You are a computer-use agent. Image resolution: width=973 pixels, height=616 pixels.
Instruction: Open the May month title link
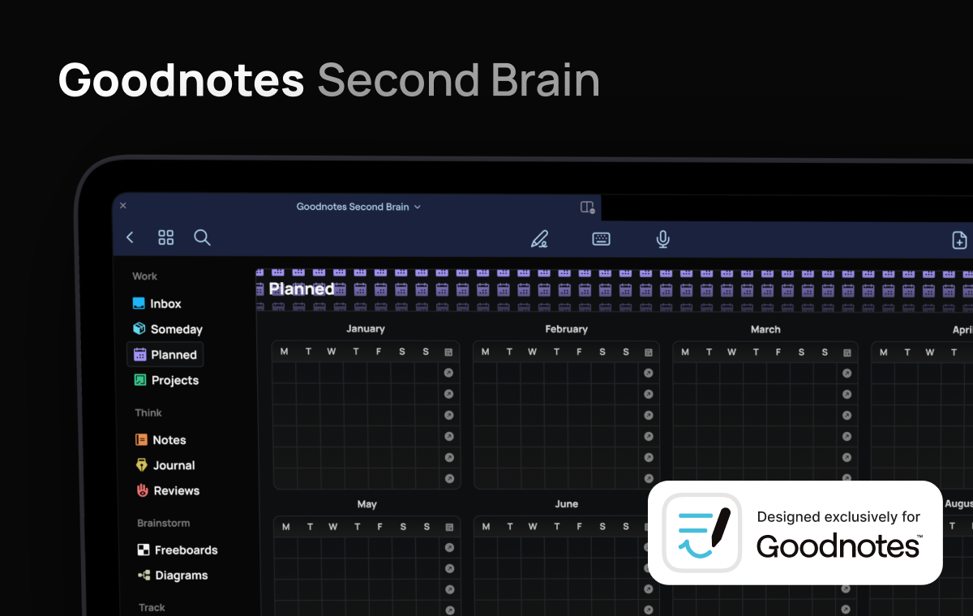pyautogui.click(x=367, y=504)
